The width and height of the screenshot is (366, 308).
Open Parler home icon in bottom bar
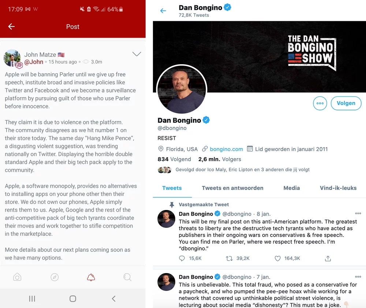[17, 277]
